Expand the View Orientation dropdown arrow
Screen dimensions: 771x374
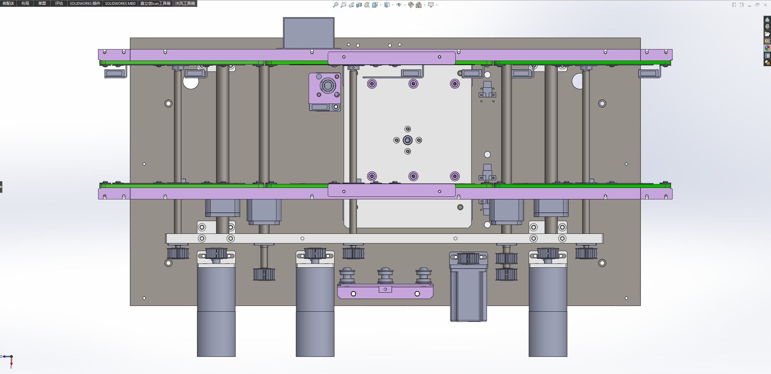[x=381, y=5]
